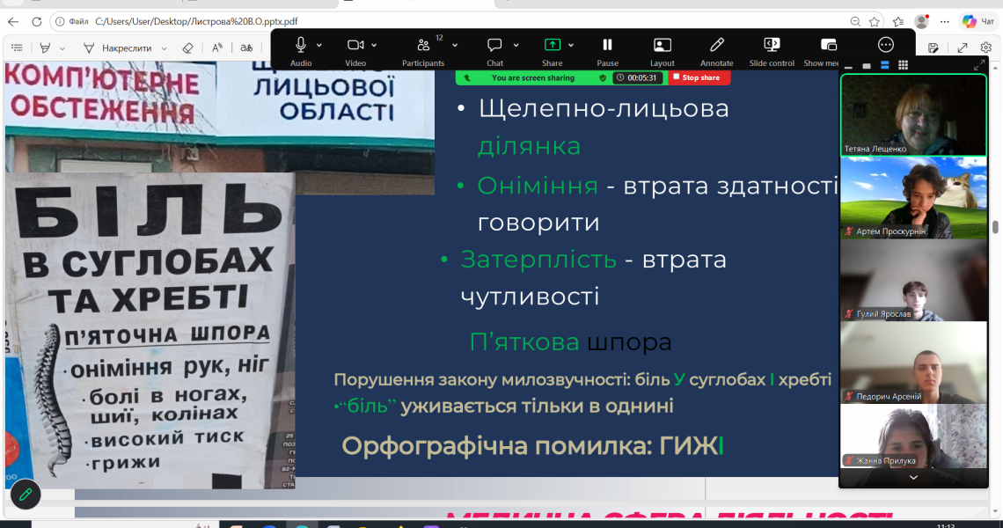Viewport: 1003px width, 528px height.
Task: Toggle the PDF table of contents
Action: pyautogui.click(x=18, y=48)
